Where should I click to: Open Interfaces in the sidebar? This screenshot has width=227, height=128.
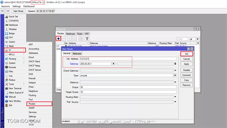click(x=15, y=25)
